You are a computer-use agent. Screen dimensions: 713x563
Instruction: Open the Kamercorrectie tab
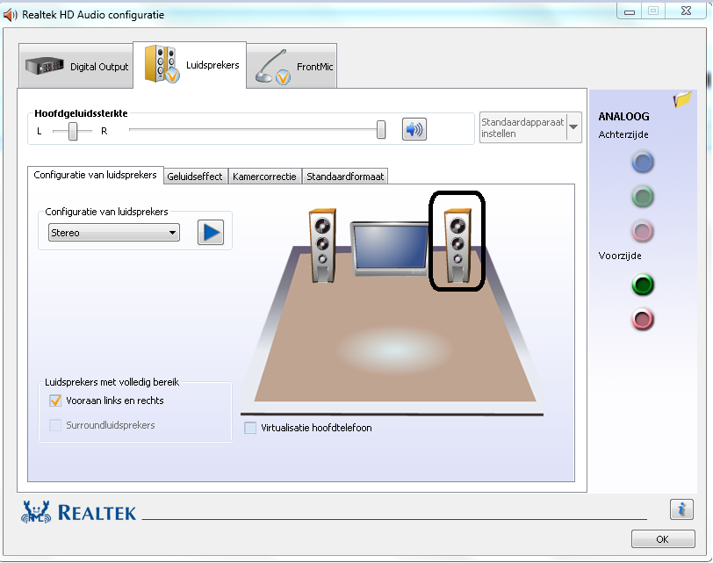(264, 177)
